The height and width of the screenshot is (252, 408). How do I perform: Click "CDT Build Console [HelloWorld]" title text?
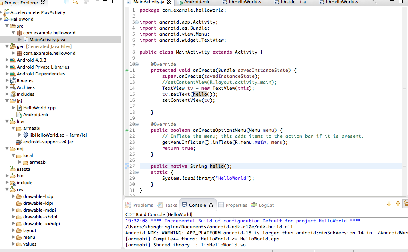(x=159, y=214)
